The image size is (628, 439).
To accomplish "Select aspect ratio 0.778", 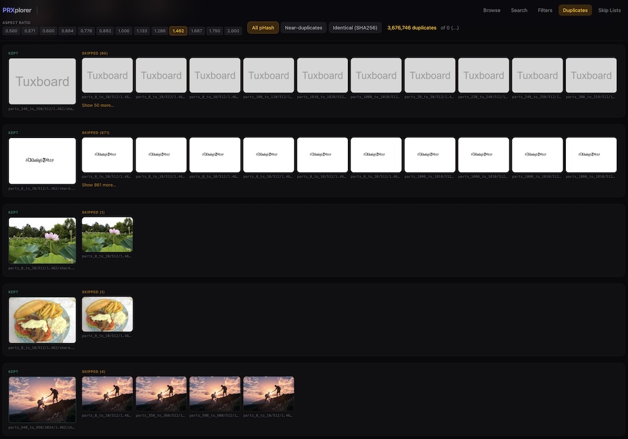I will coord(86,31).
